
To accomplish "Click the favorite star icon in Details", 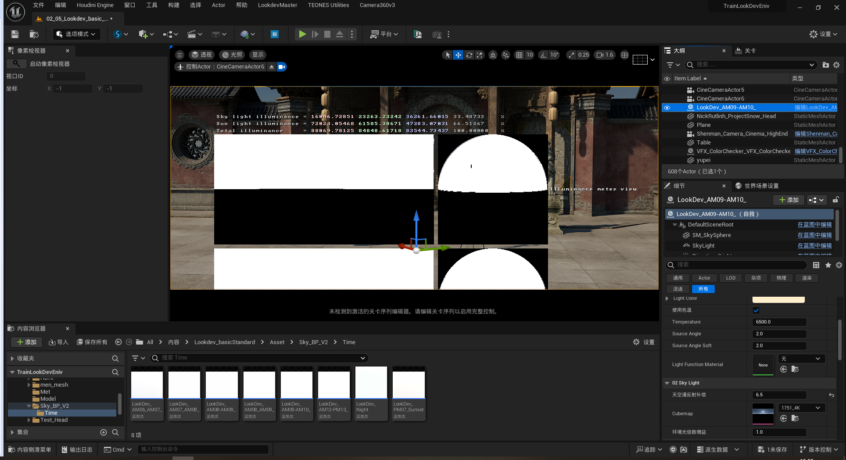I will tap(828, 265).
